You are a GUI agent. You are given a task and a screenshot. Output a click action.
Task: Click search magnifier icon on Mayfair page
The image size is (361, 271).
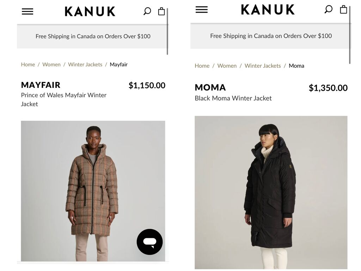pyautogui.click(x=147, y=11)
